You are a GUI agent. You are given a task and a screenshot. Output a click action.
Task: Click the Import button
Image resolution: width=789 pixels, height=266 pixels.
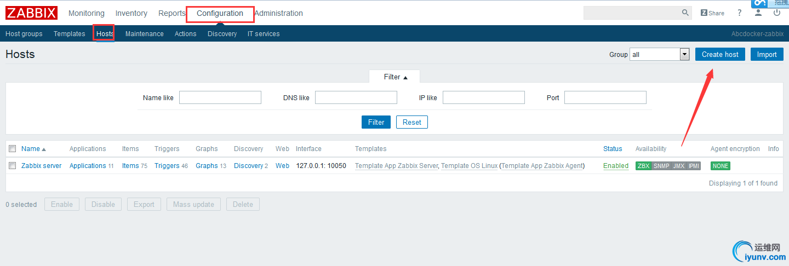767,54
